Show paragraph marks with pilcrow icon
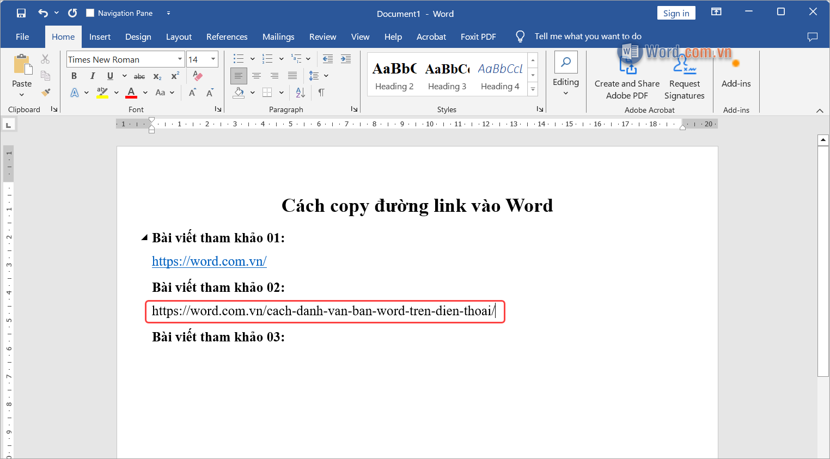Image resolution: width=830 pixels, height=459 pixels. coord(321,93)
